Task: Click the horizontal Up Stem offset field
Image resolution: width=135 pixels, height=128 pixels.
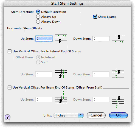Action: tap(44, 39)
